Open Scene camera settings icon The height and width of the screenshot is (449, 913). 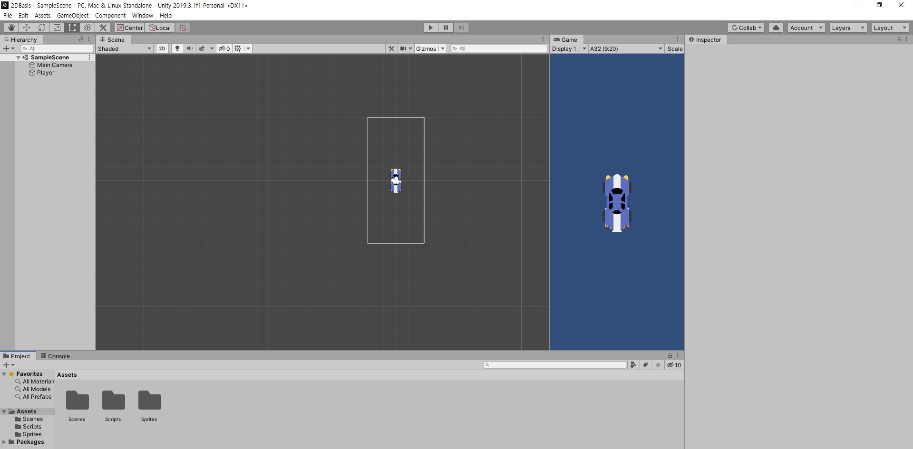click(406, 48)
